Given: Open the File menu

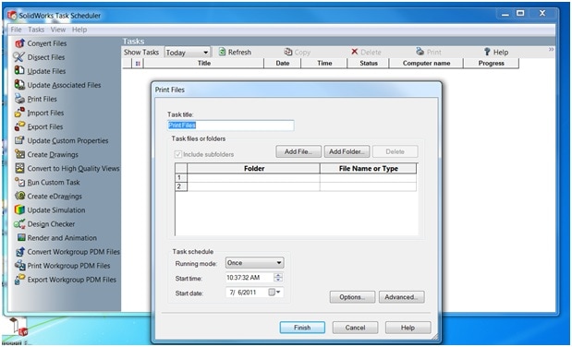Looking at the screenshot, I should pyautogui.click(x=16, y=30).
